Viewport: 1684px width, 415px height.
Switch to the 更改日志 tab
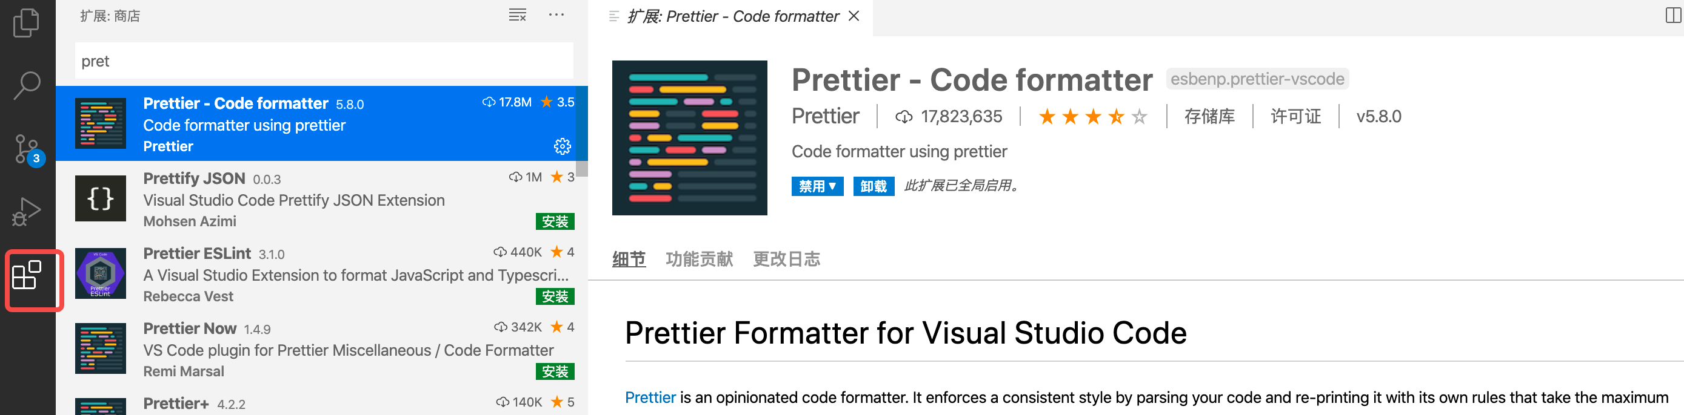click(786, 259)
